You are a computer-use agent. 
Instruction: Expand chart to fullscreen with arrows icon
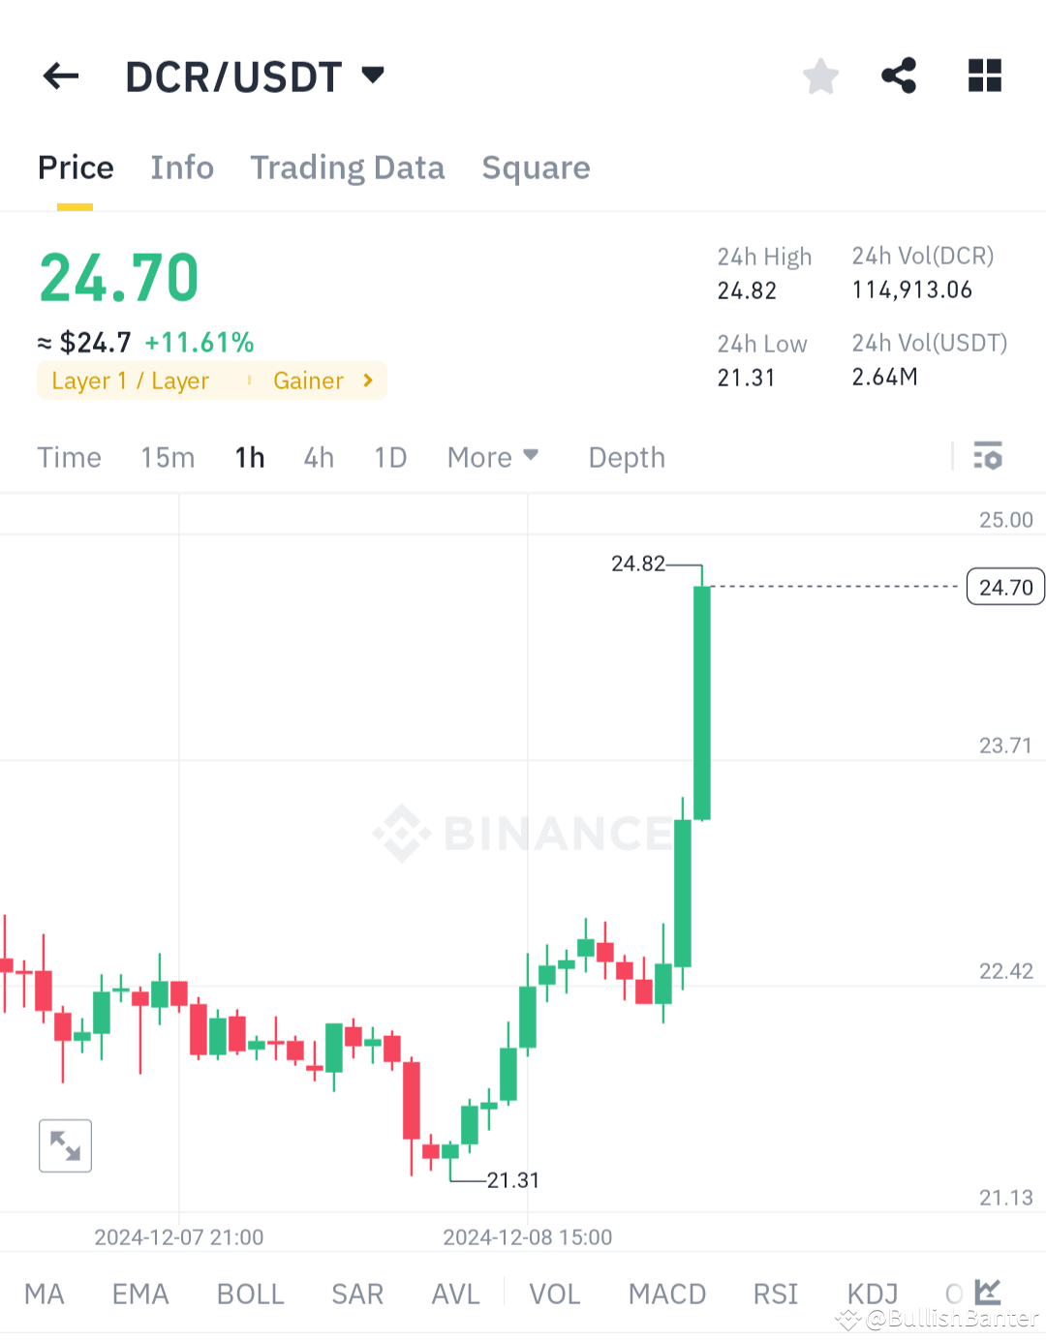pos(64,1145)
